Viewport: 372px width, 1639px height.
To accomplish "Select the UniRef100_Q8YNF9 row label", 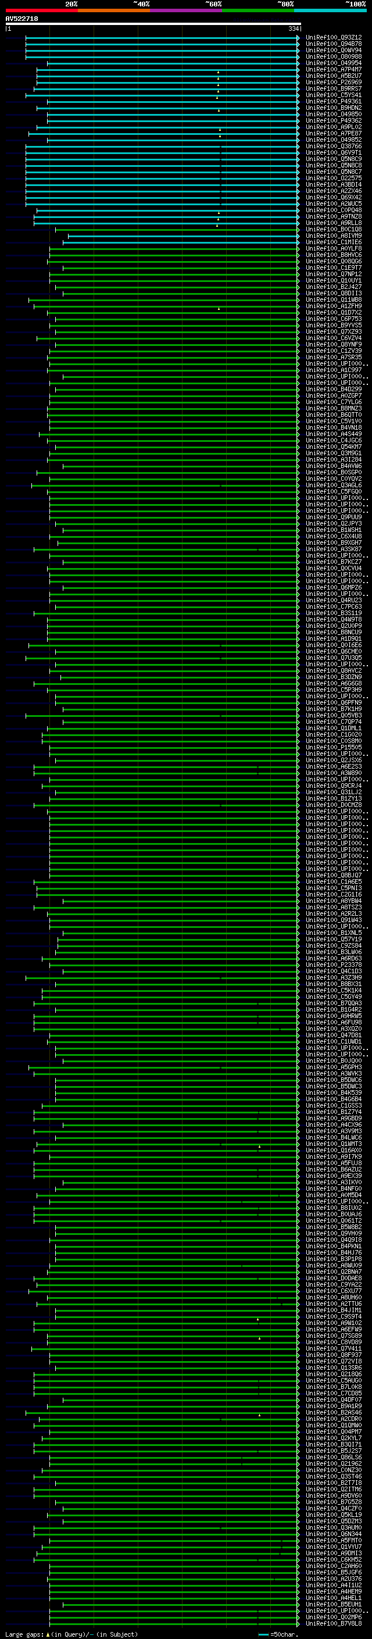I will click(x=334, y=344).
